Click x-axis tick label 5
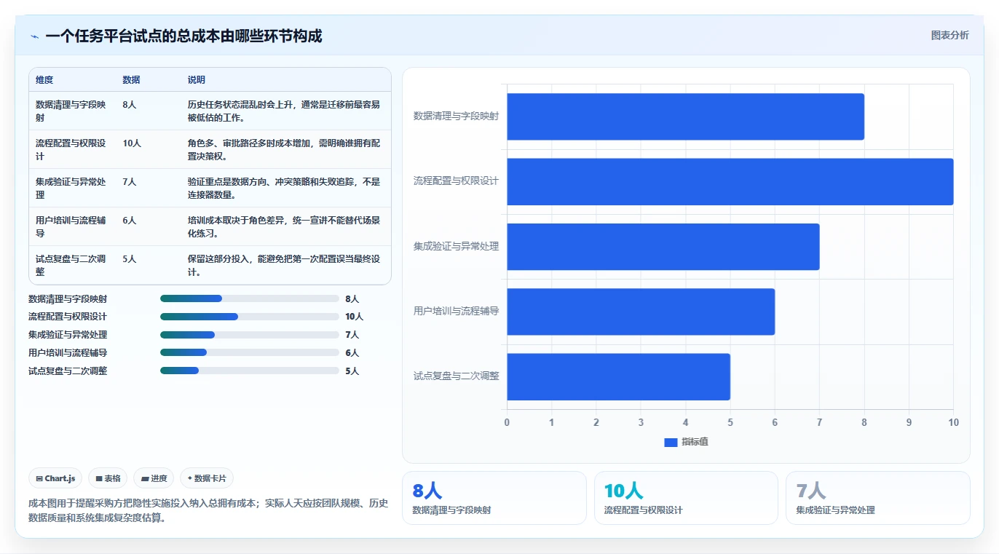This screenshot has width=999, height=554. pos(730,422)
